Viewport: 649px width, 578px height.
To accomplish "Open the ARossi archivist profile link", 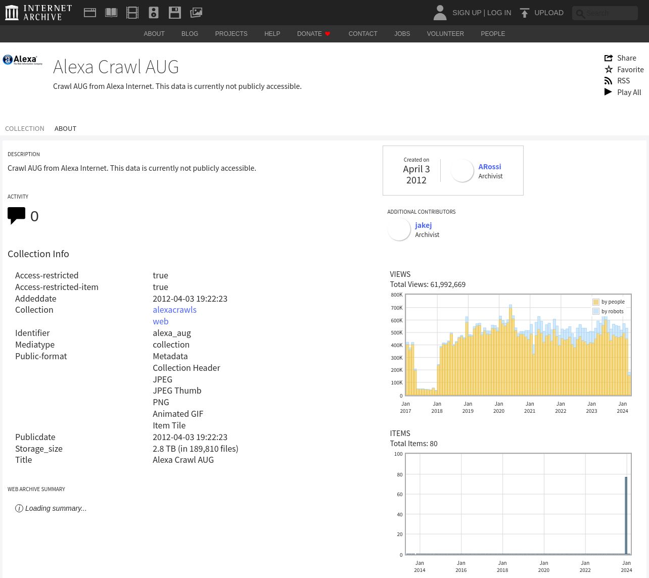I will tap(490, 167).
